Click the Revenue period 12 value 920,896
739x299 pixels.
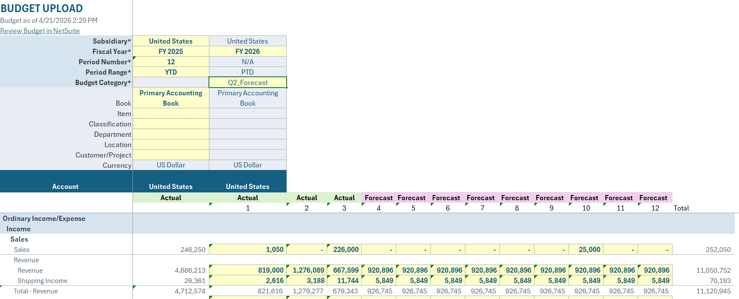(655, 270)
